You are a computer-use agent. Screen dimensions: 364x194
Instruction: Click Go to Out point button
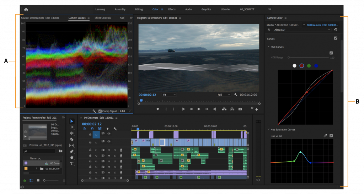(214, 109)
